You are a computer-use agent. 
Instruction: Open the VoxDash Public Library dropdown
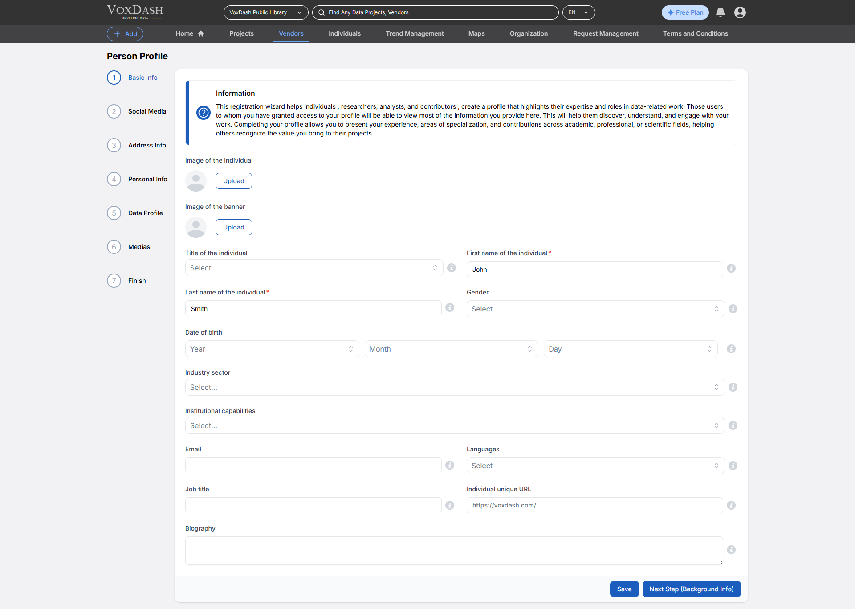(x=265, y=12)
